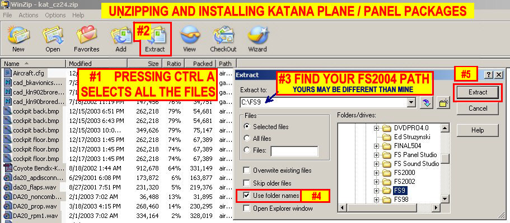Sort by the Packed column header
This screenshot has height=223, width=510.
(200, 64)
